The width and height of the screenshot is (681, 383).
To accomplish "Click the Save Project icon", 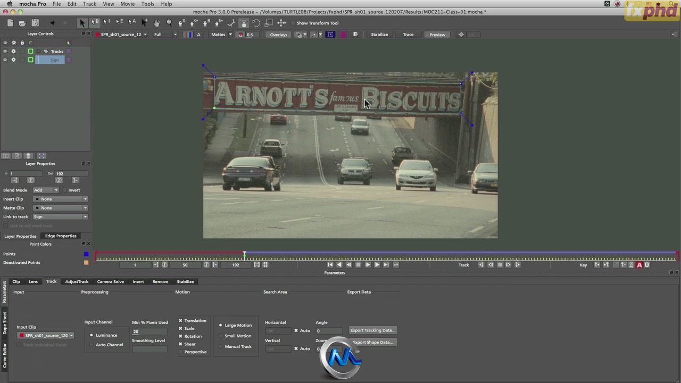I will (35, 23).
